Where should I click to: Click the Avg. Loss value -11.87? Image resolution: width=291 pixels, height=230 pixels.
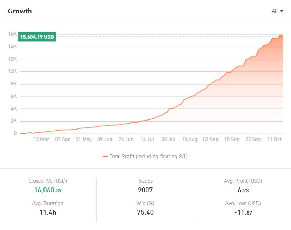coord(243,212)
